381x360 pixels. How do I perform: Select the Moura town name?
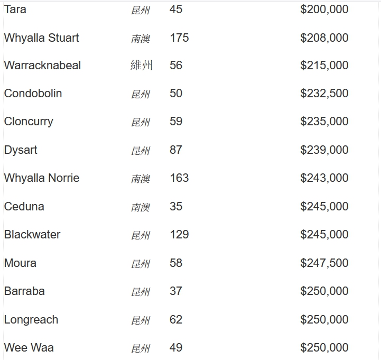[20, 263]
